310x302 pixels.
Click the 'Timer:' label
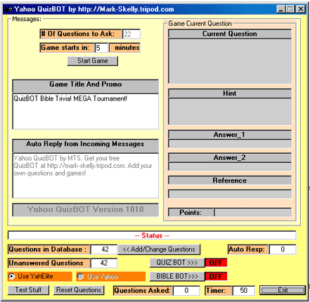pyautogui.click(x=219, y=291)
